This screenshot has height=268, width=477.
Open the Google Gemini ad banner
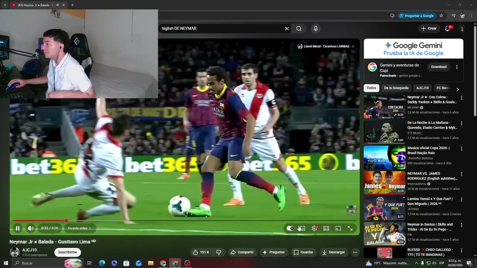414,49
